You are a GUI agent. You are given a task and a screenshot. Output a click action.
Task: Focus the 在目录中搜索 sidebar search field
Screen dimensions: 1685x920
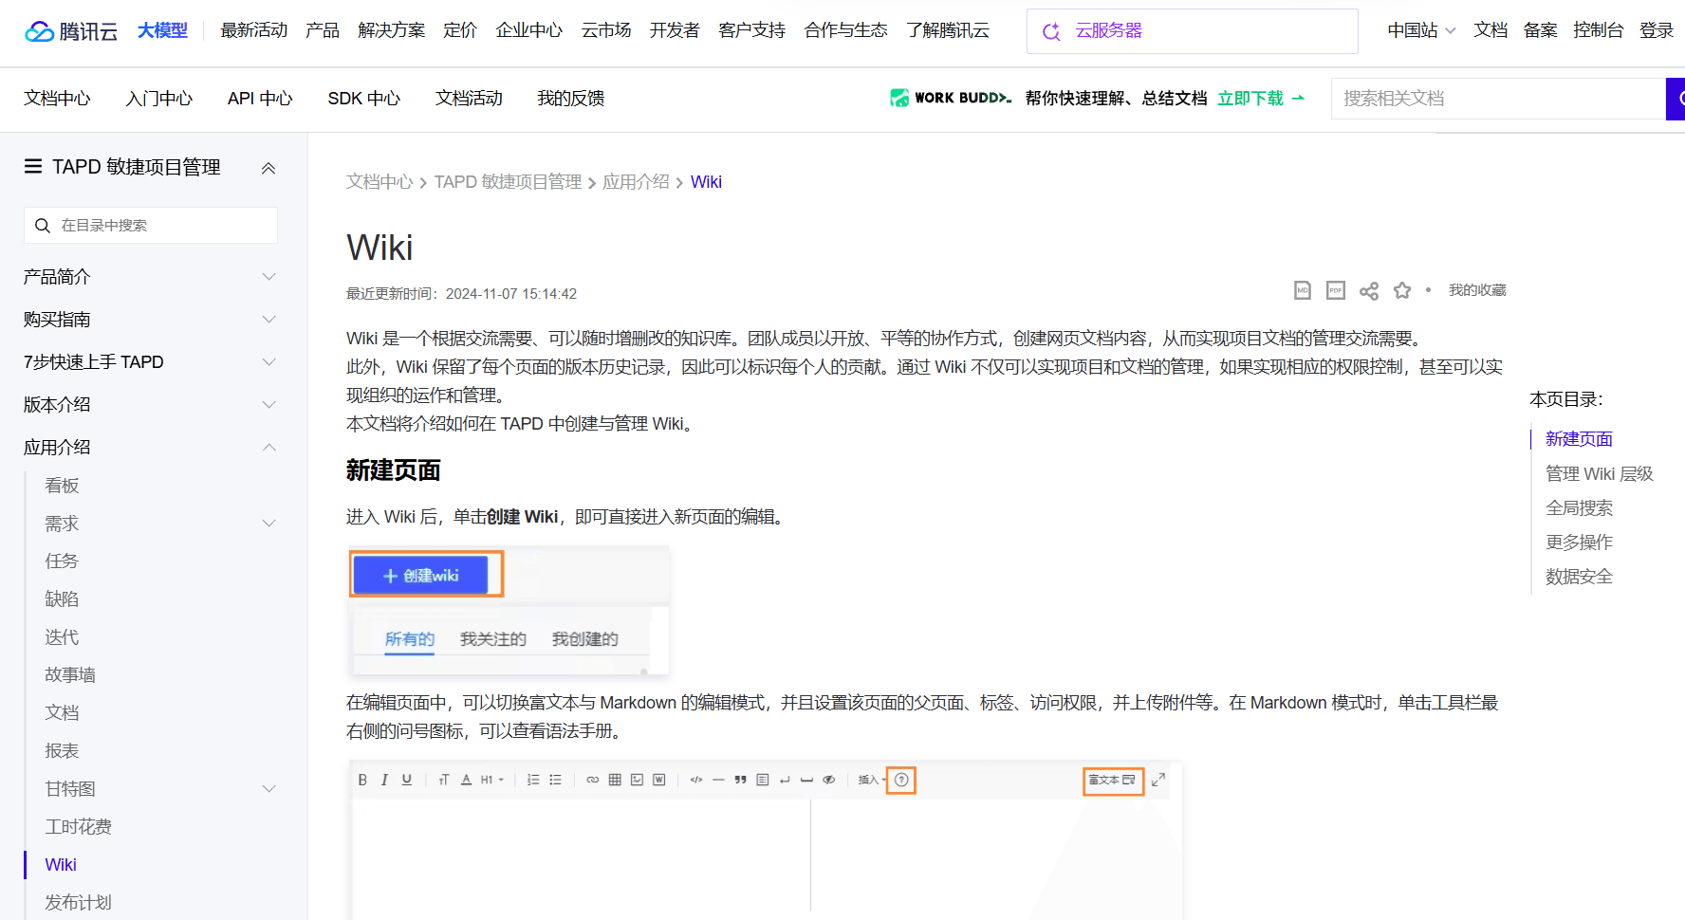[151, 226]
